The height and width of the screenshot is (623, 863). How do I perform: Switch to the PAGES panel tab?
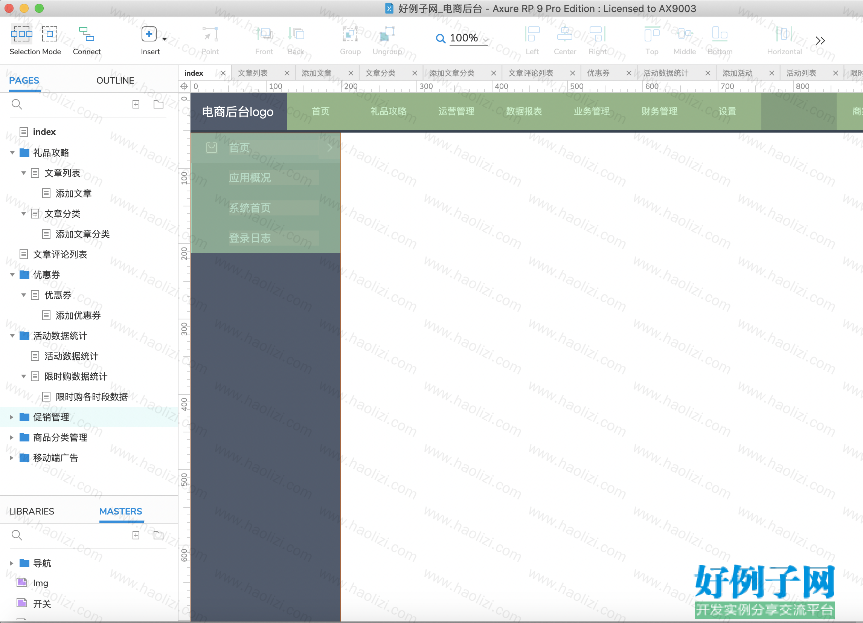[24, 81]
